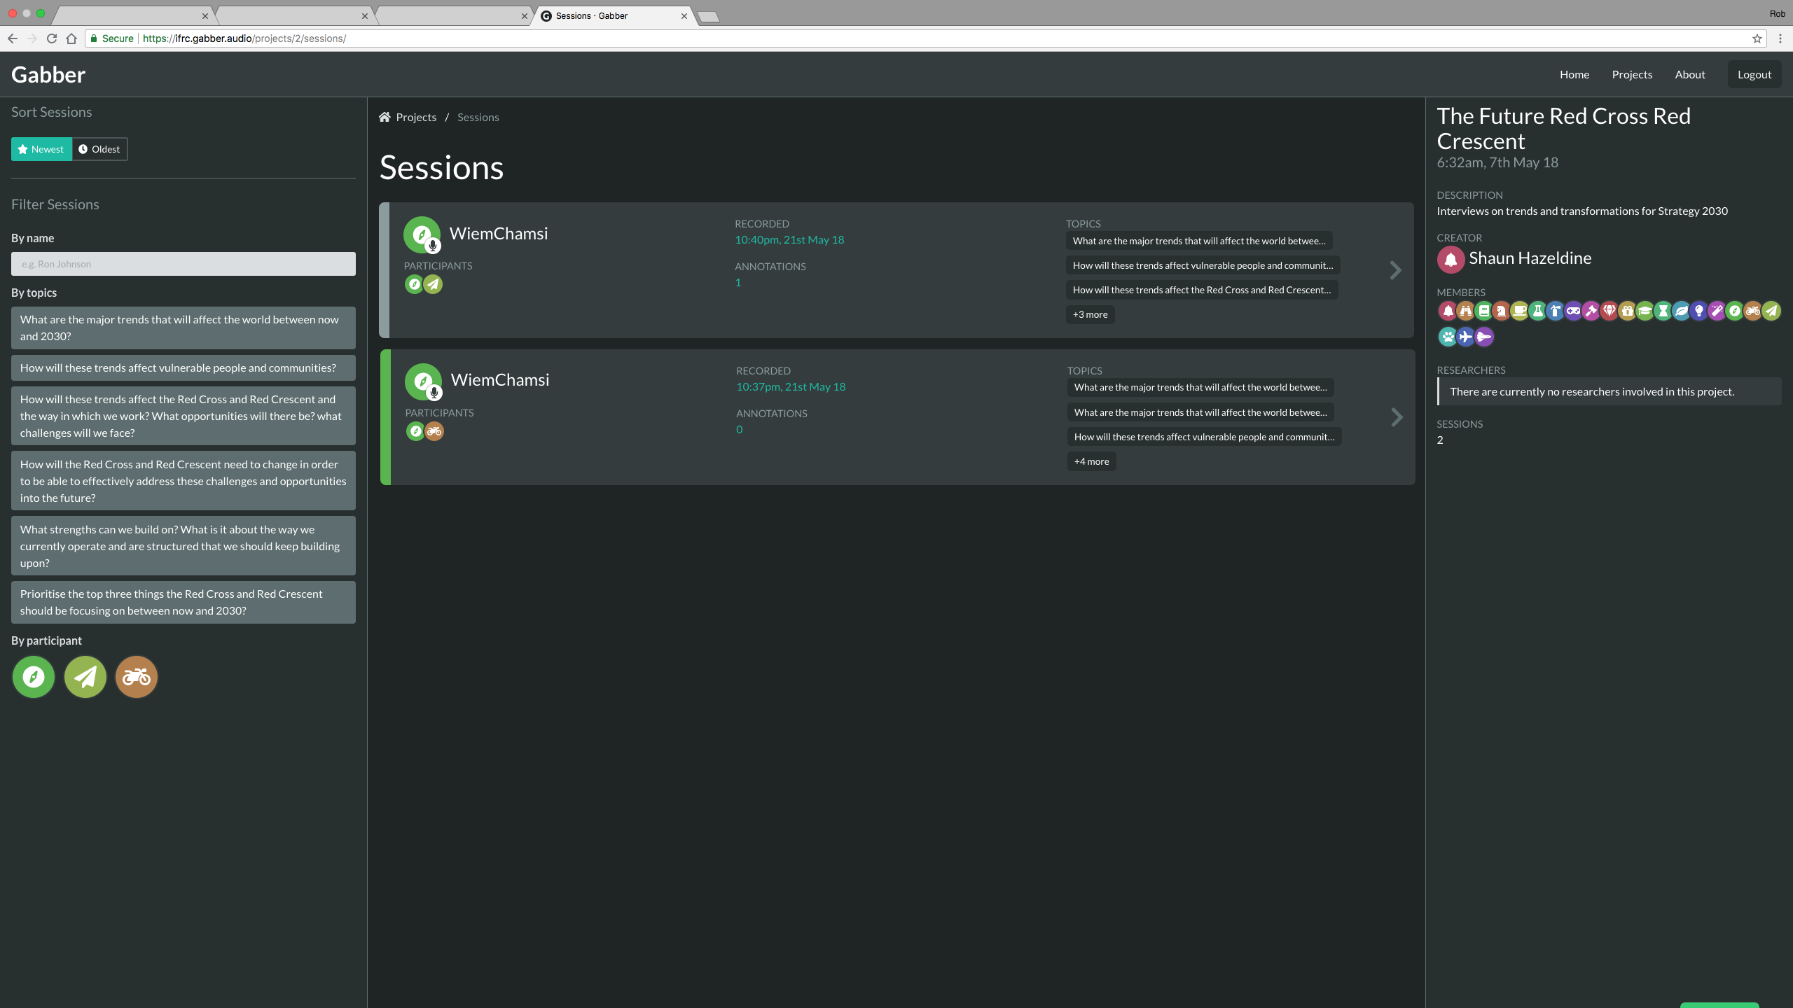1793x1008 pixels.
Task: Filter sessions by the compass participant
Action: pyautogui.click(x=34, y=677)
